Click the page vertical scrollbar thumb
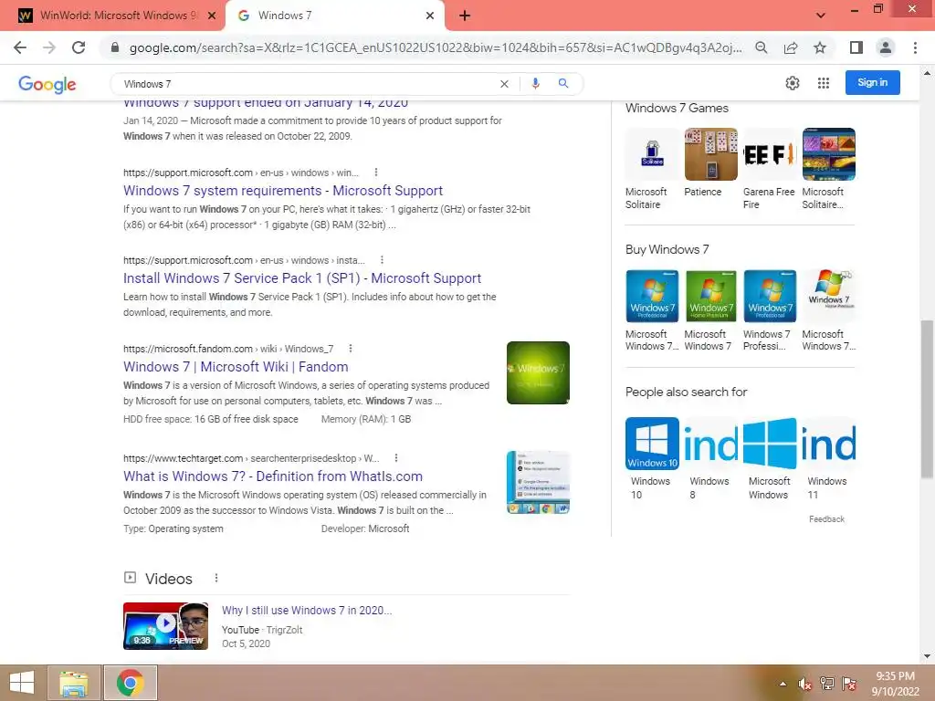Viewport: 935px width, 701px height. coord(927,399)
